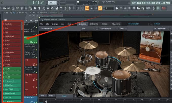Click the microphone recording icon in toolbar
The height and width of the screenshot is (103, 172).
pyautogui.click(x=70, y=8)
